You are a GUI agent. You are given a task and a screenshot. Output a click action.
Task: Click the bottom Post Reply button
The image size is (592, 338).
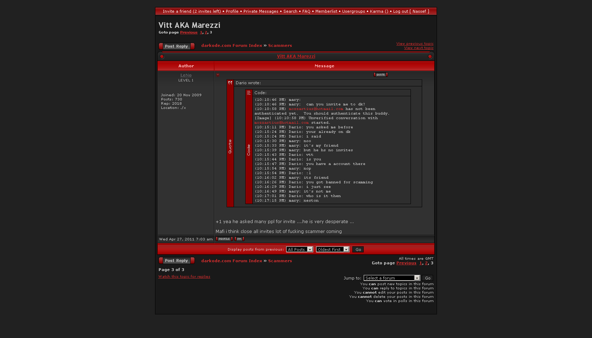(177, 260)
